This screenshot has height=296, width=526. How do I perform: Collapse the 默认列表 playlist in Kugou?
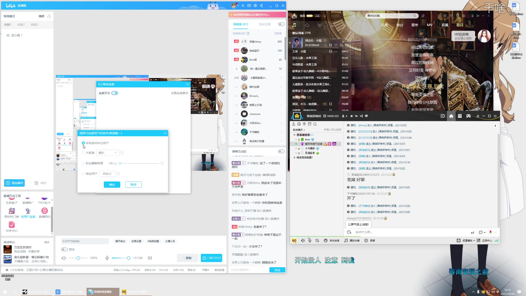point(291,33)
